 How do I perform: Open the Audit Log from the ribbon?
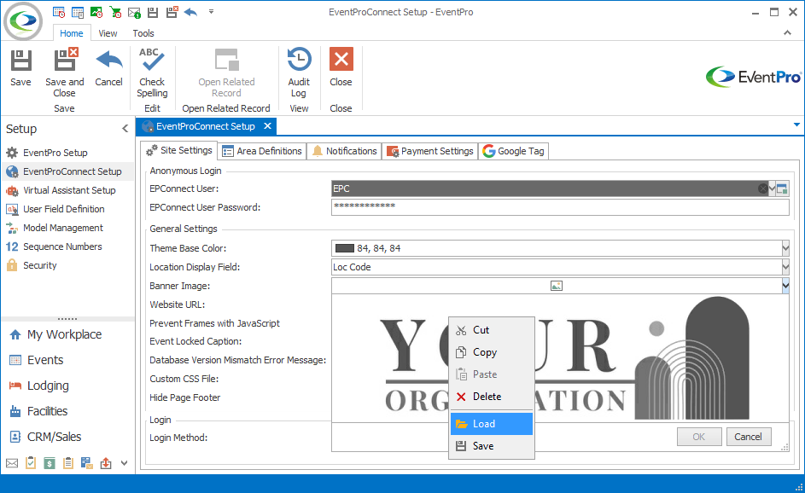coord(299,72)
